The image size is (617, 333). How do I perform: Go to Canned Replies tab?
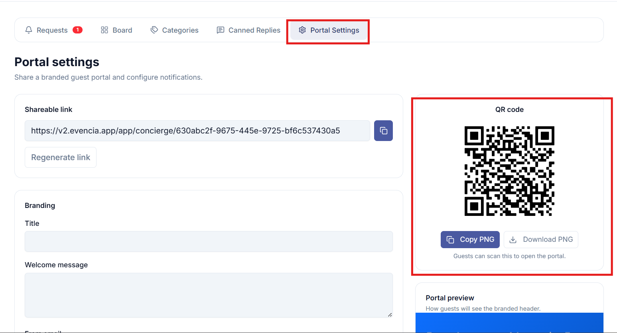point(248,30)
